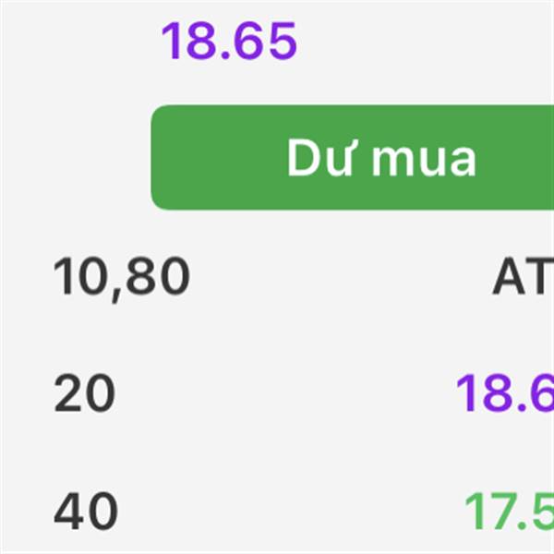
Task: Tap the 10,80 buy volume value
Action: click(x=121, y=277)
